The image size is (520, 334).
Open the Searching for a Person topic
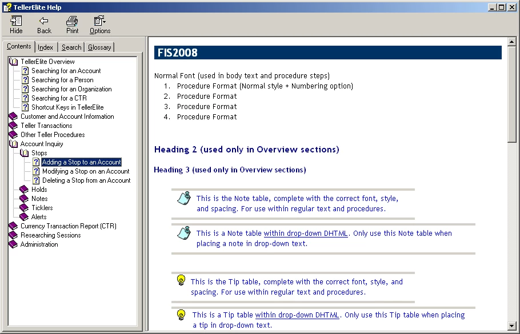coord(62,80)
